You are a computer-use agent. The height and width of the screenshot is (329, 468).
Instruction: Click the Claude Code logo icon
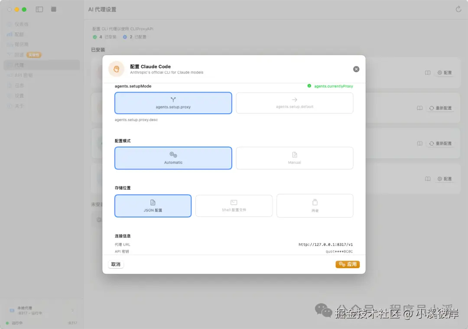[x=117, y=69]
